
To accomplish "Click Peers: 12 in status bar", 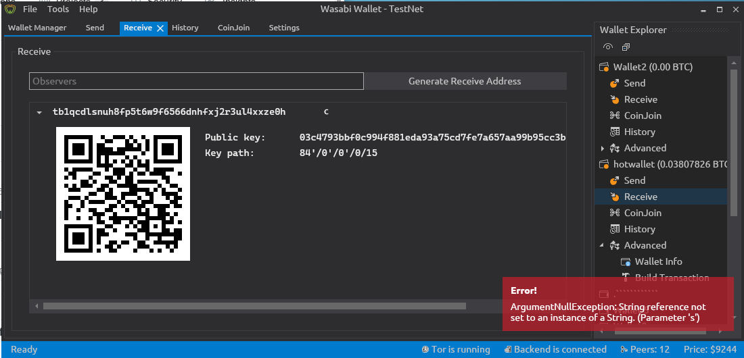I will [649, 349].
